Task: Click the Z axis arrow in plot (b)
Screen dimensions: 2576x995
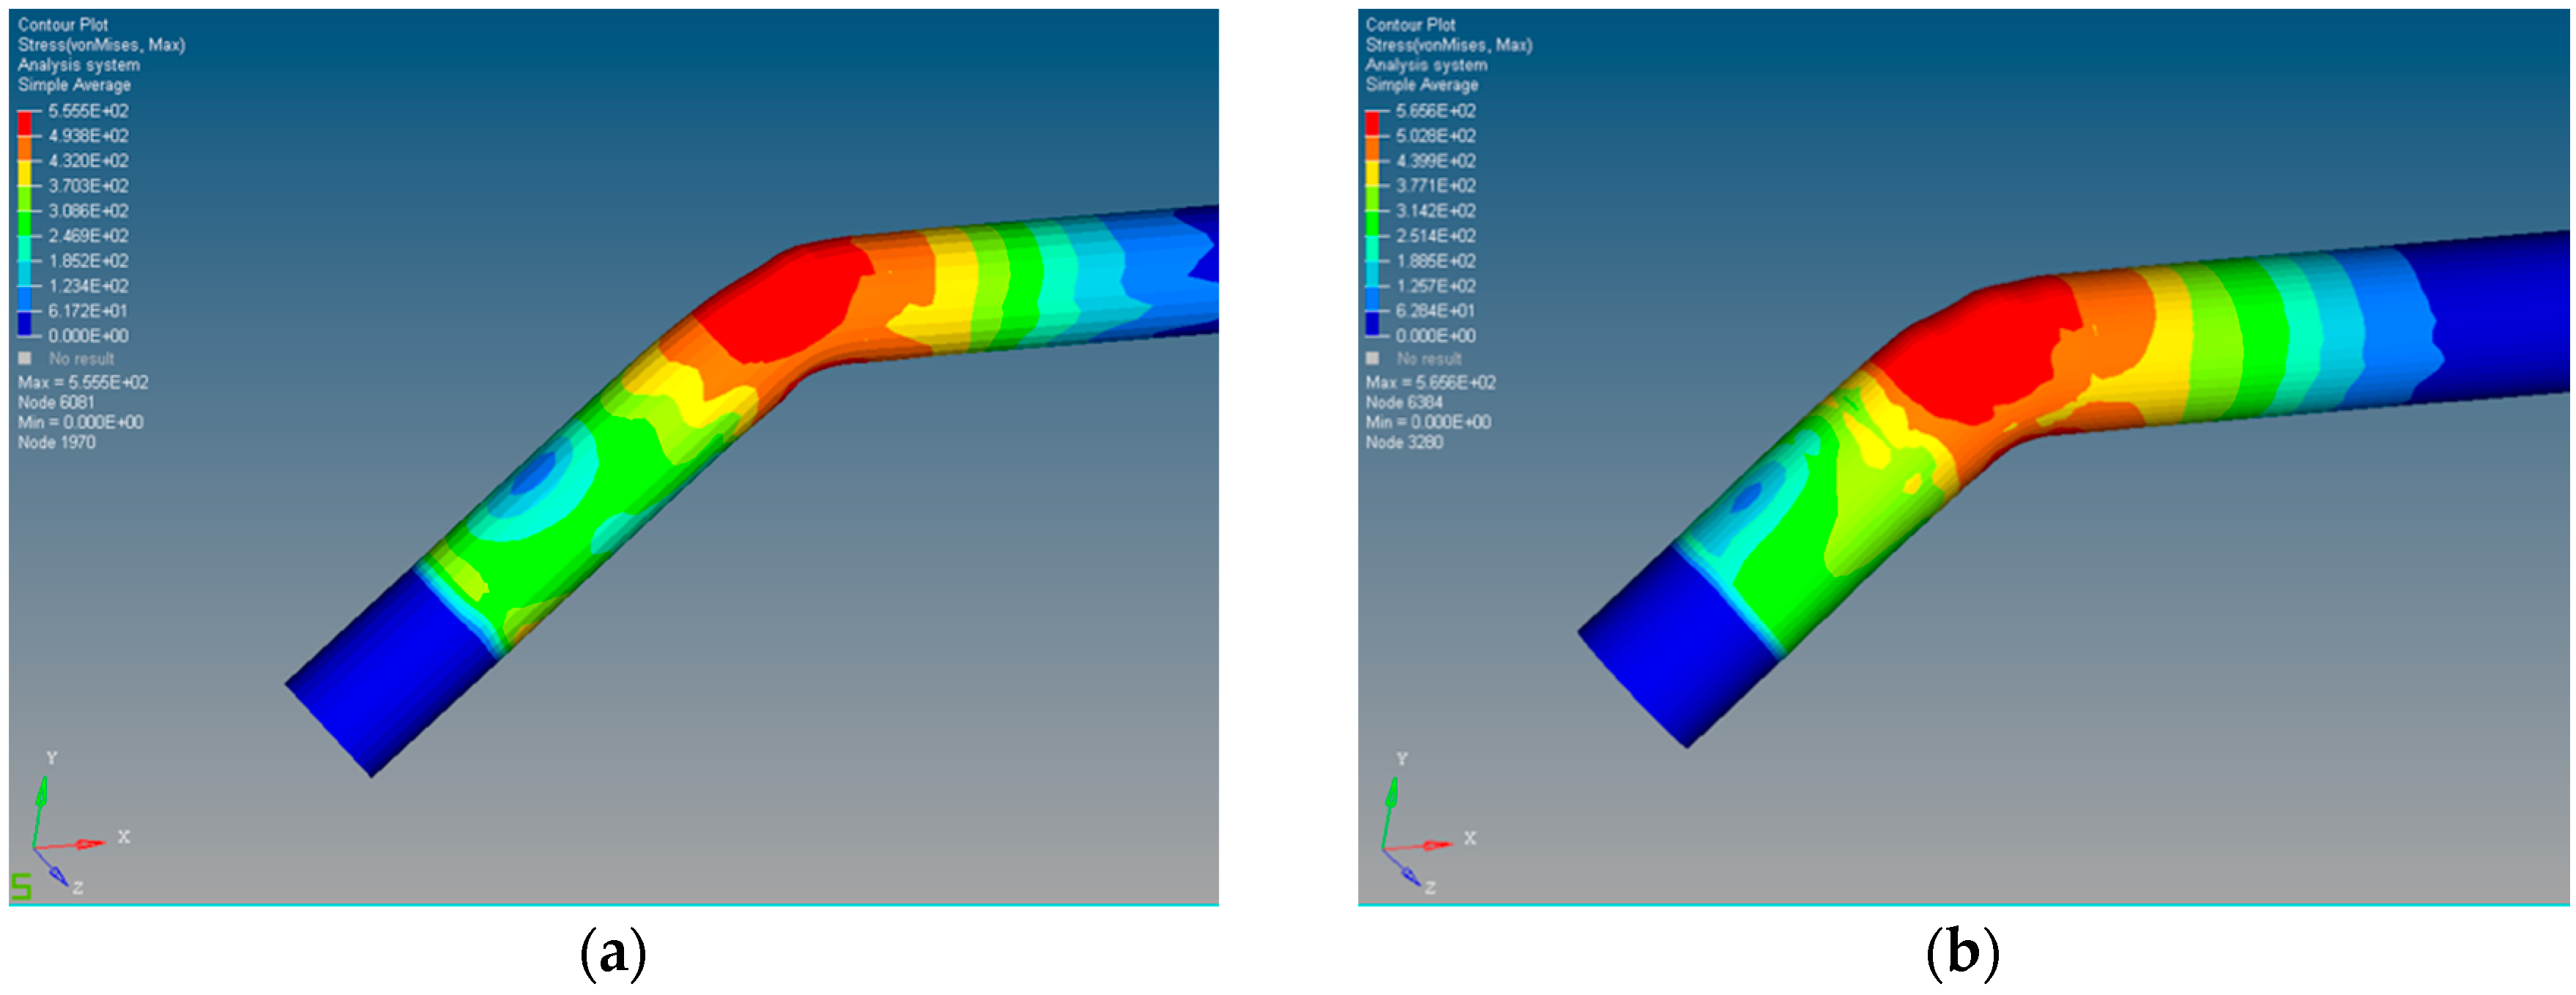Action: (x=1410, y=877)
